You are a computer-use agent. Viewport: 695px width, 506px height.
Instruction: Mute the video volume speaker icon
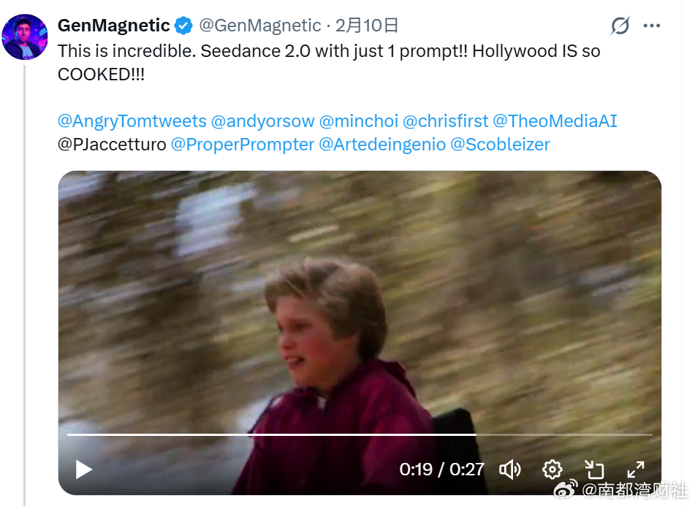point(509,469)
